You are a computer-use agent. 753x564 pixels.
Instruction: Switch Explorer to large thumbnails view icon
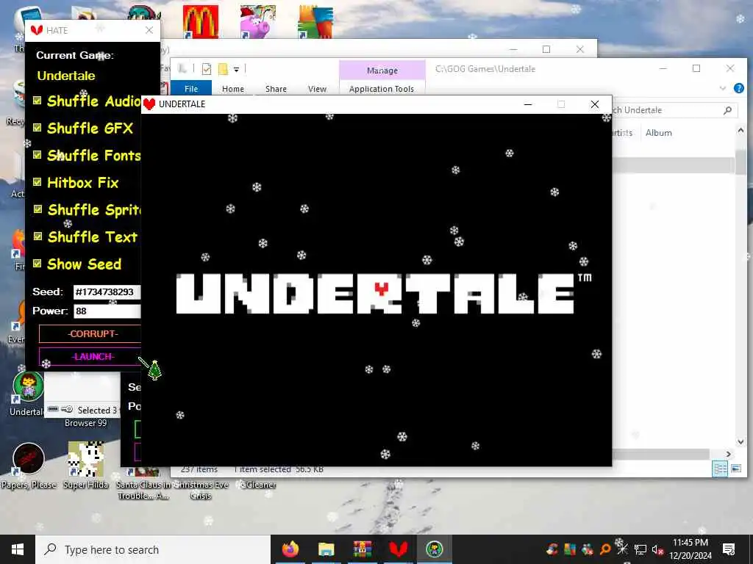(x=735, y=469)
